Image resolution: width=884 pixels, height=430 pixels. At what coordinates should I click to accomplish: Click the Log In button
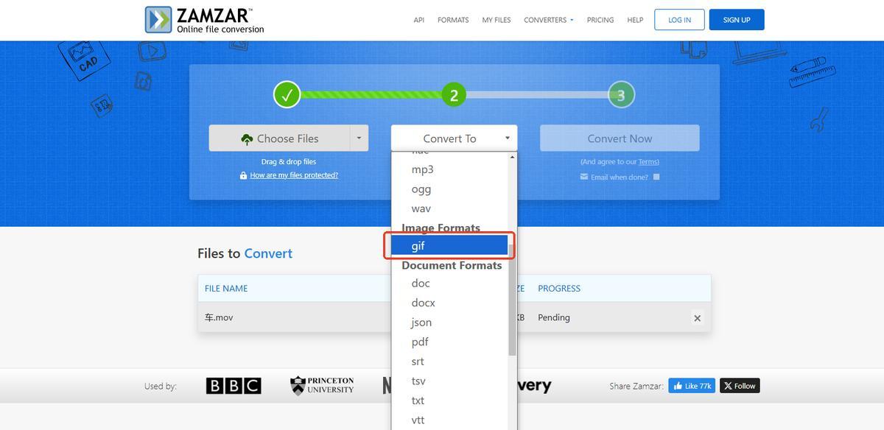tap(679, 20)
